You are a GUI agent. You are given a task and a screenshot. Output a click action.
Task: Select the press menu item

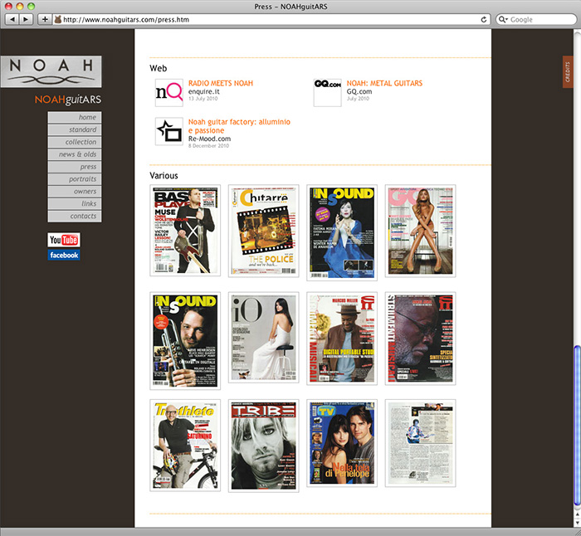click(x=75, y=167)
